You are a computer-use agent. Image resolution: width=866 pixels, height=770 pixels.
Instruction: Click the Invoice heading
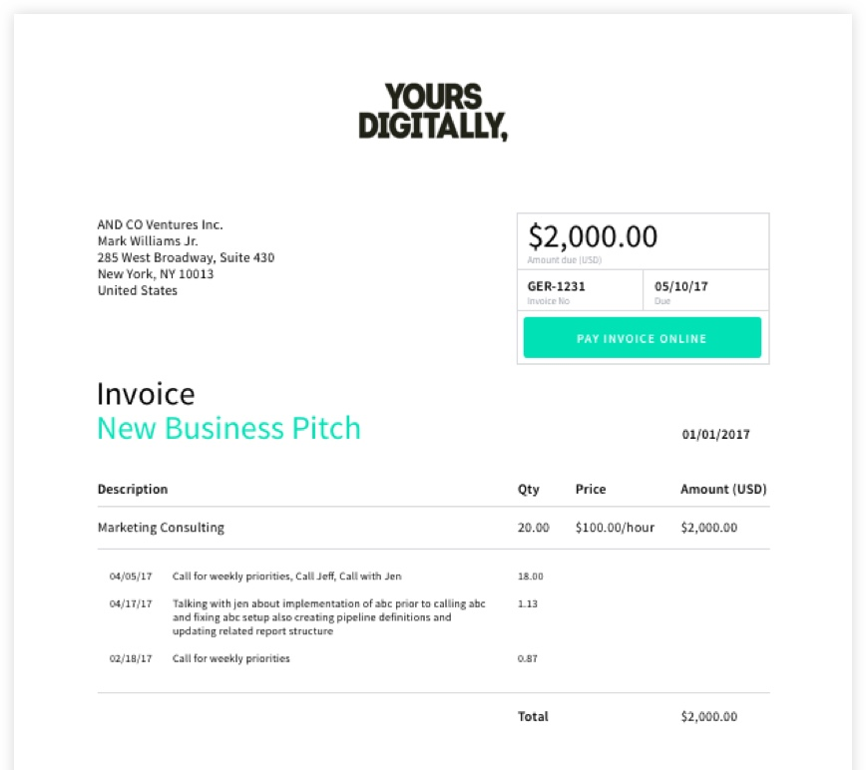(146, 394)
